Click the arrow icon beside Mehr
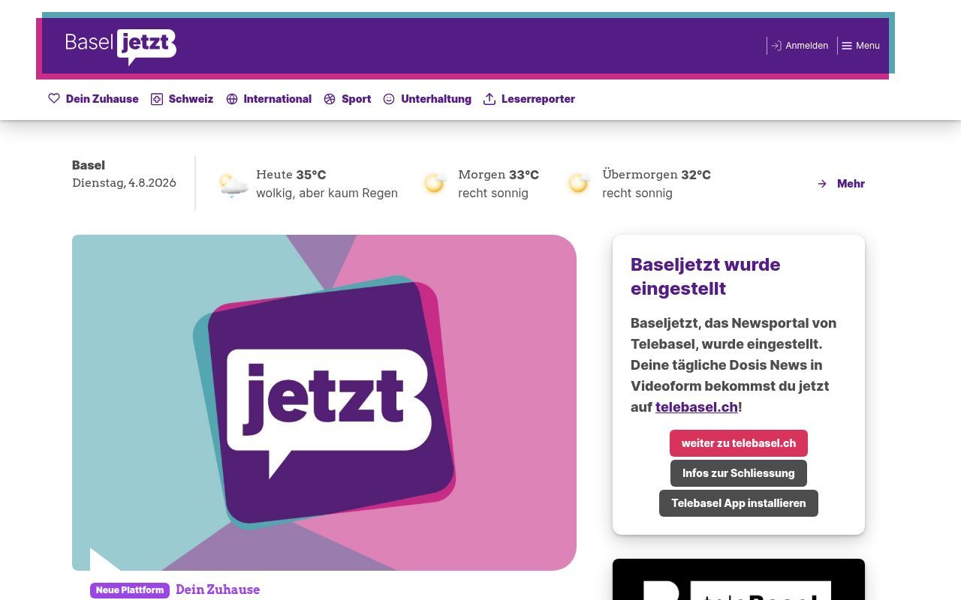This screenshot has width=961, height=600. click(x=822, y=184)
